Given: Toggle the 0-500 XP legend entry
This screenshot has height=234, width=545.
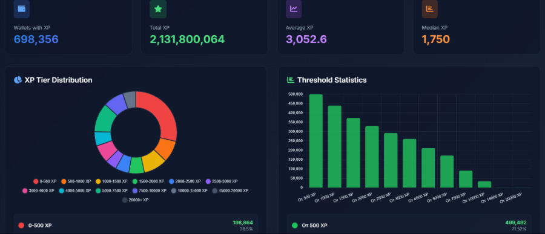Looking at the screenshot, I should click(x=44, y=181).
